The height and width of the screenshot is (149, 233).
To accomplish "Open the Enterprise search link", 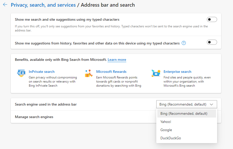I will [177, 72].
